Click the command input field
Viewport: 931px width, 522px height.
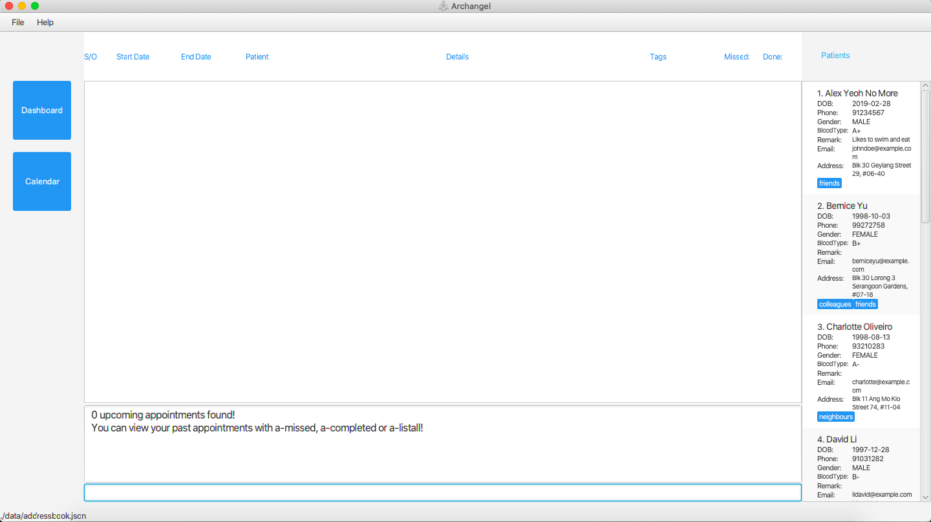tap(442, 492)
